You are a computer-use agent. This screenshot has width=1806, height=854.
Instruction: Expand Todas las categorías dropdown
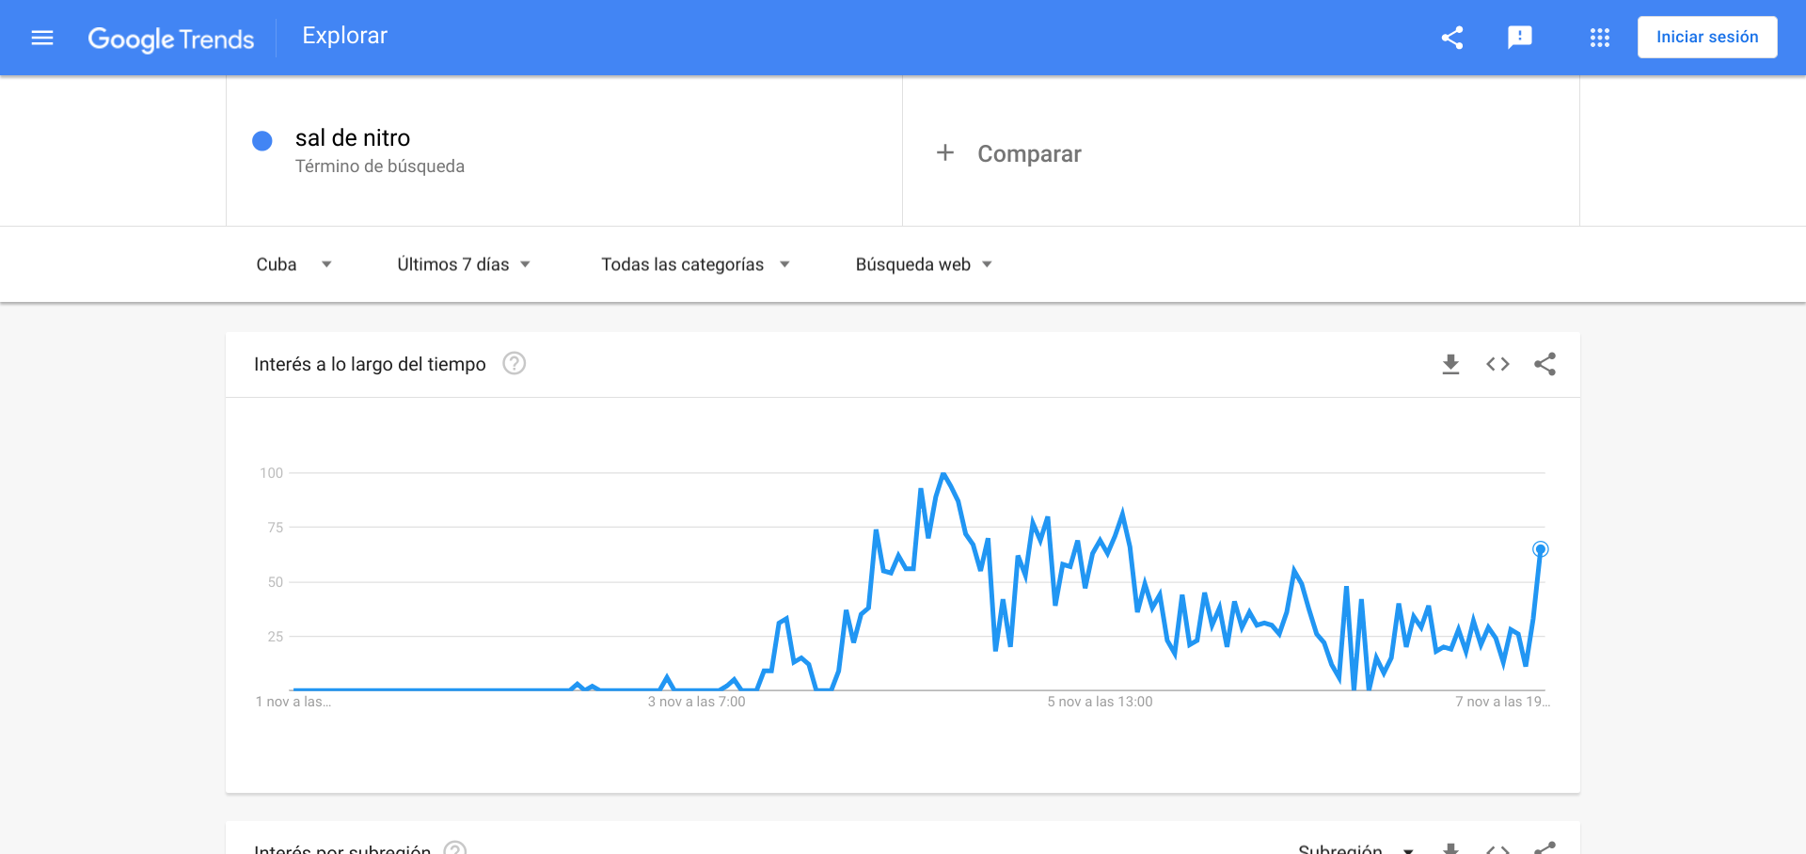(x=695, y=264)
